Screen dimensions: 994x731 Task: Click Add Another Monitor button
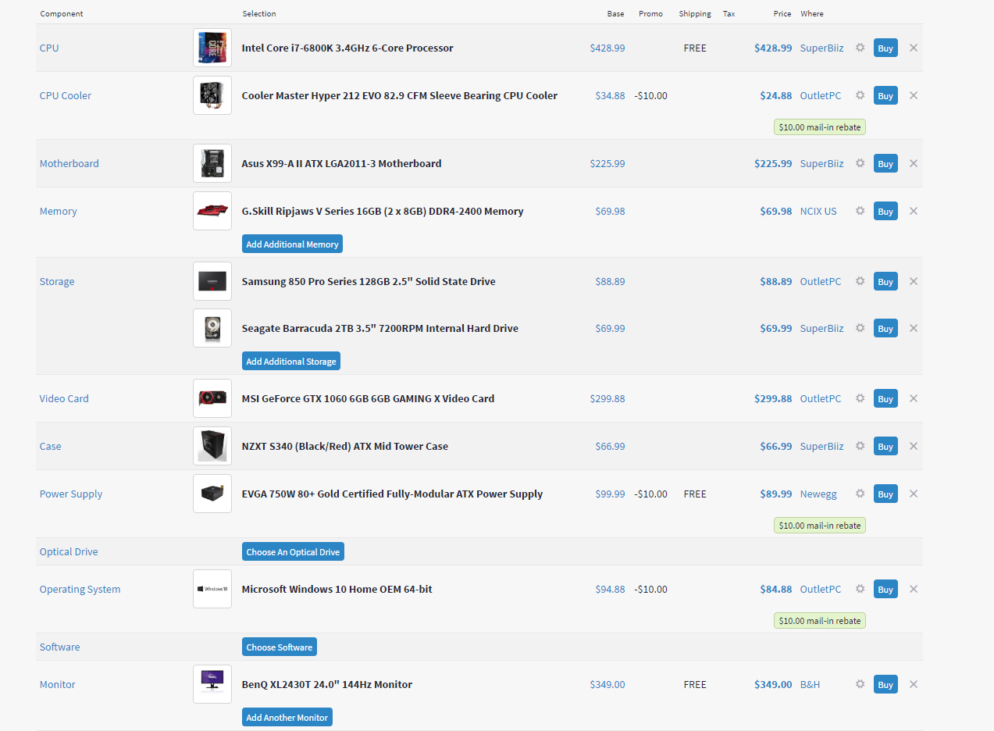(x=287, y=718)
